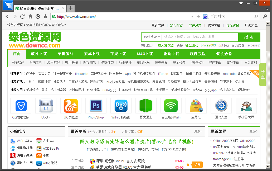The image size is (272, 171).
Task: Switch to the 单机游戏 navigation tab
Action: [65, 54]
